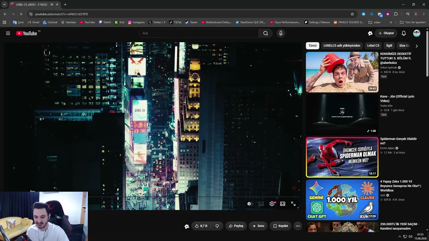
Task: Enter fullscreen mode in player
Action: [x=293, y=204]
